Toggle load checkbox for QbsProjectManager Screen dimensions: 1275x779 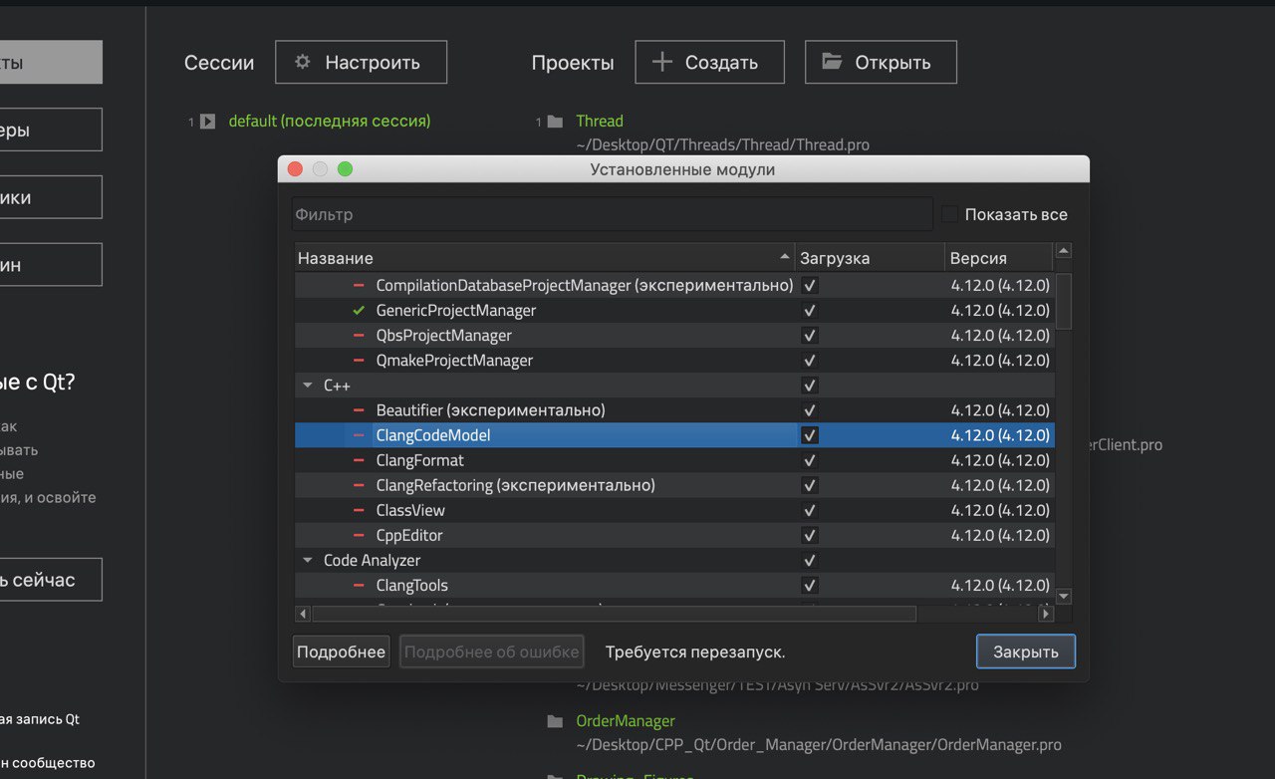point(810,336)
